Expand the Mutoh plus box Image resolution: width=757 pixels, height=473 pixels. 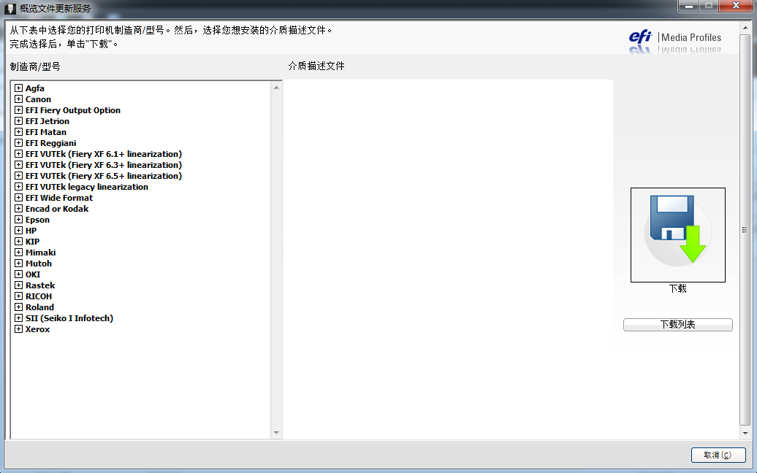(x=18, y=264)
